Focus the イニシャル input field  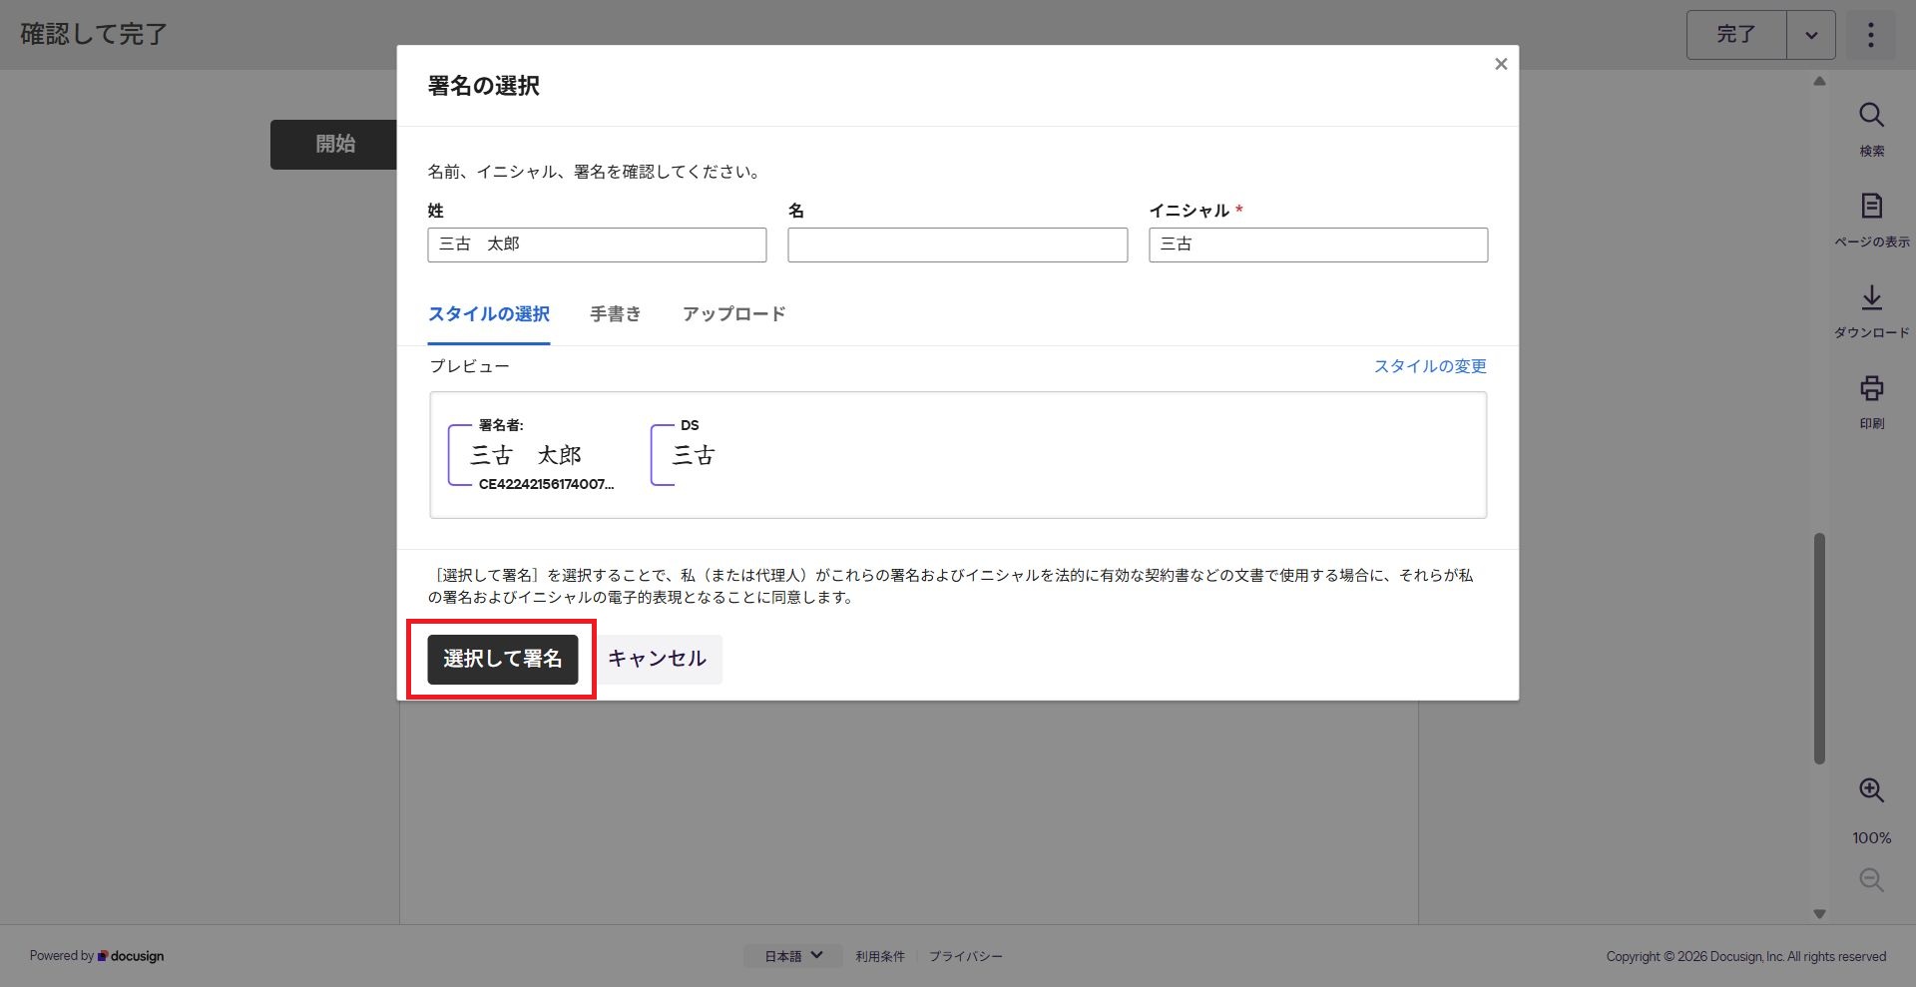(x=1317, y=245)
